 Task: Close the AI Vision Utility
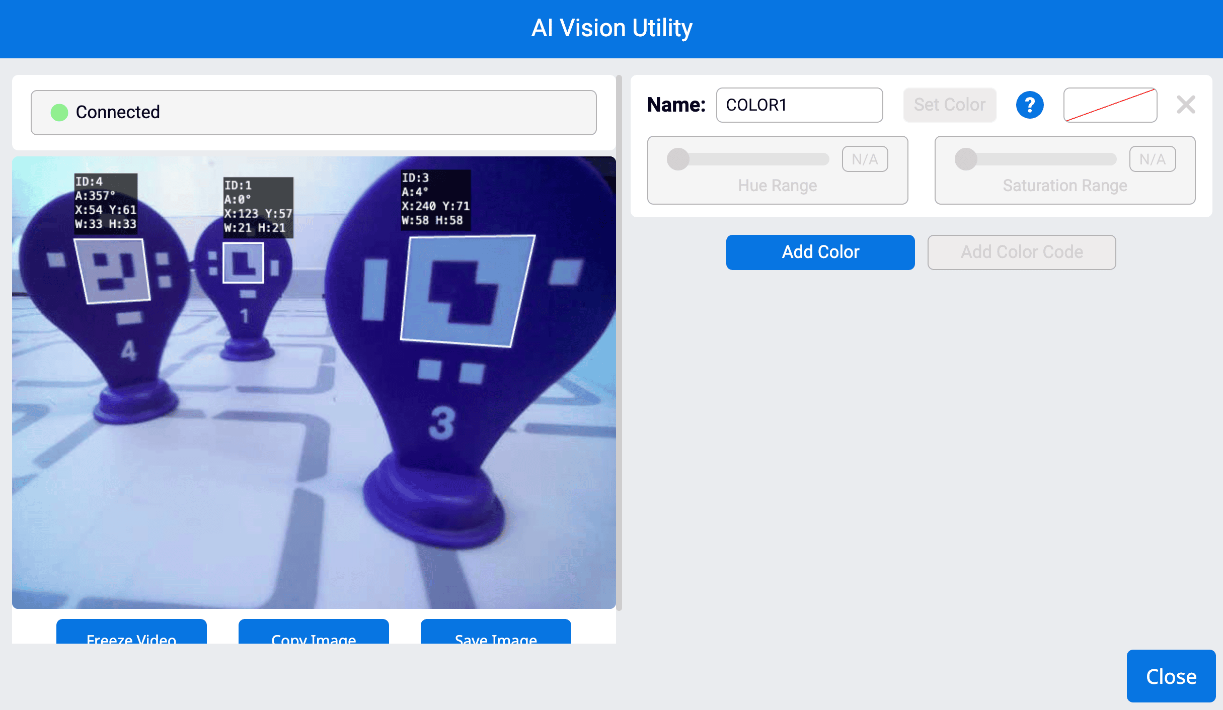pyautogui.click(x=1171, y=676)
